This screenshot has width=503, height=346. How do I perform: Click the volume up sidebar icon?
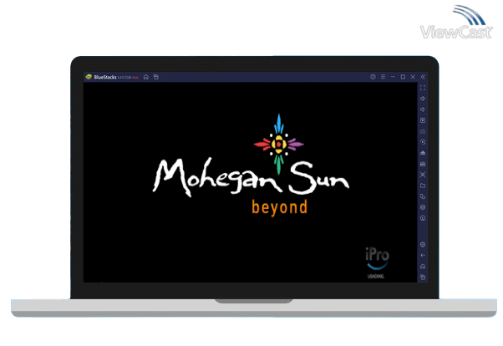pyautogui.click(x=423, y=99)
